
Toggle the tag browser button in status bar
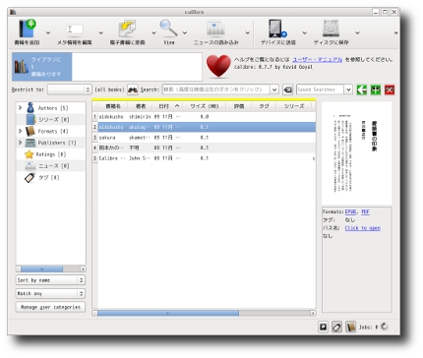tap(336, 327)
